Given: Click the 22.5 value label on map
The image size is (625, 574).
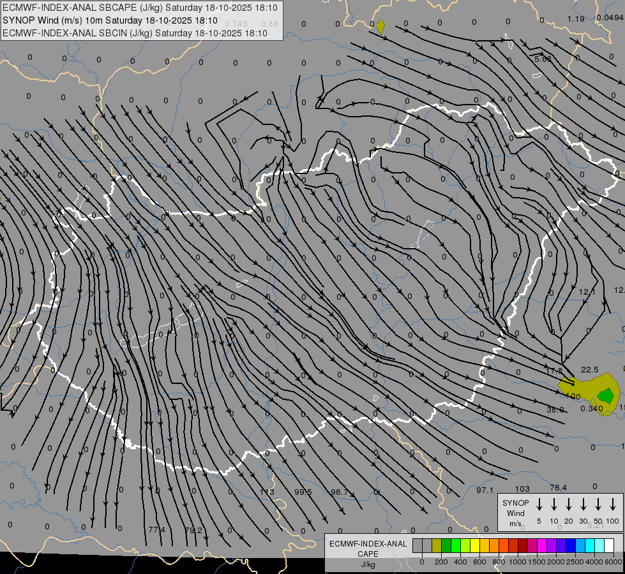Looking at the screenshot, I should tap(589, 369).
